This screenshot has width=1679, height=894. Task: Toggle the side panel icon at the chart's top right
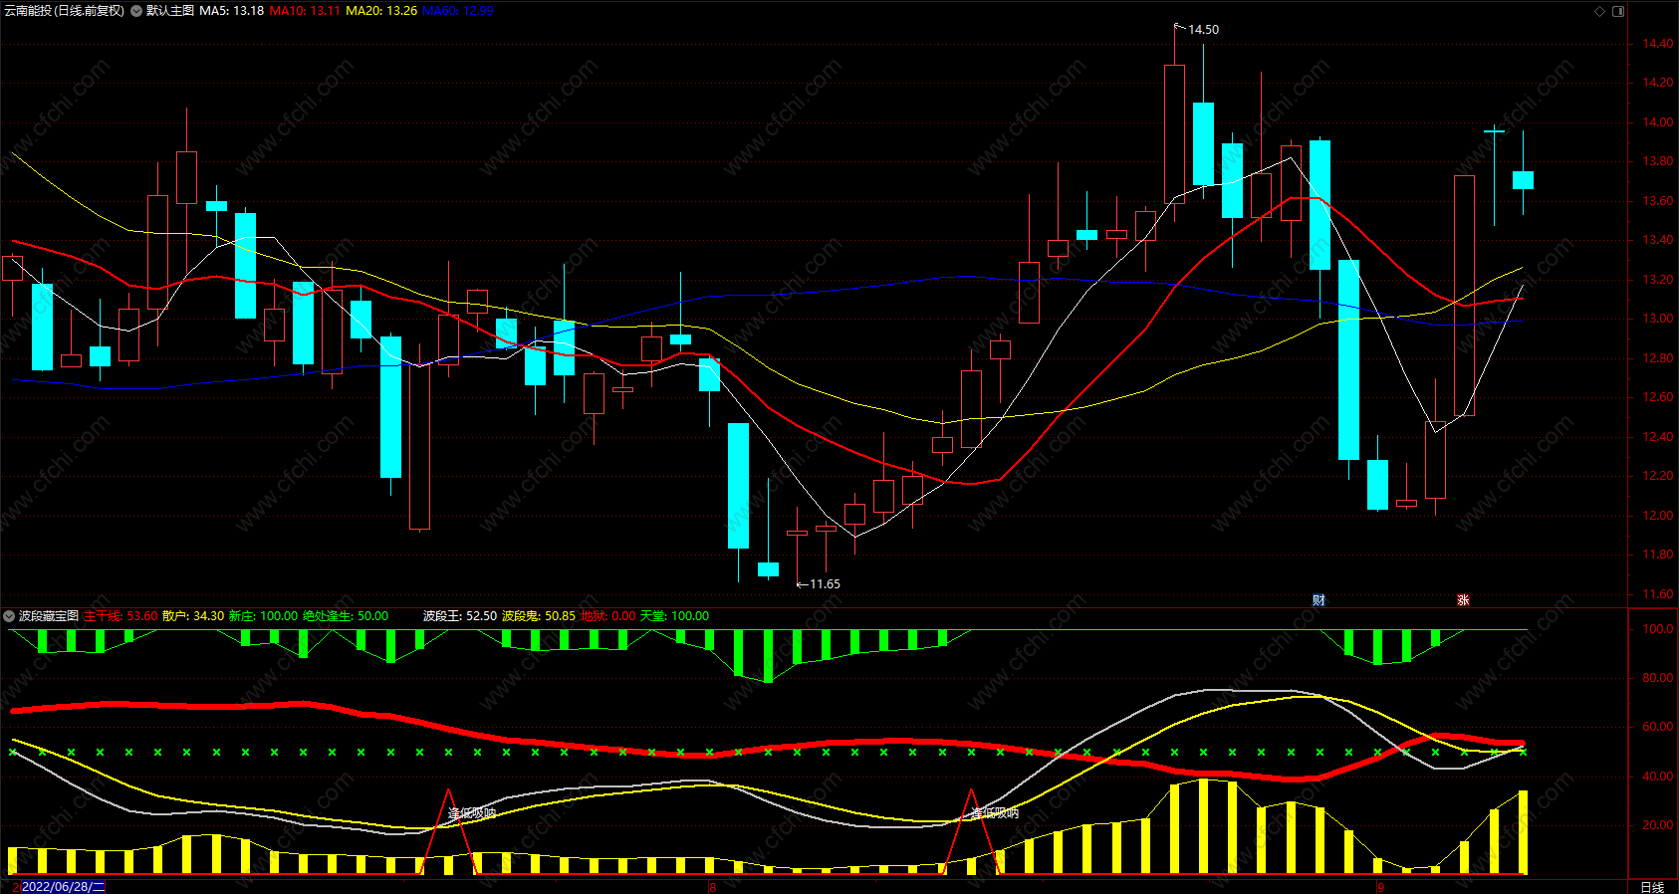click(x=1618, y=11)
